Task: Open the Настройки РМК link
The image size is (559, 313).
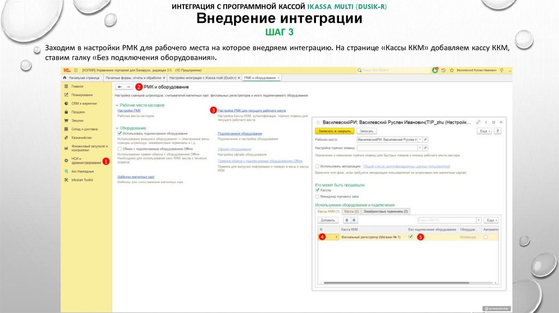Action: [129, 111]
